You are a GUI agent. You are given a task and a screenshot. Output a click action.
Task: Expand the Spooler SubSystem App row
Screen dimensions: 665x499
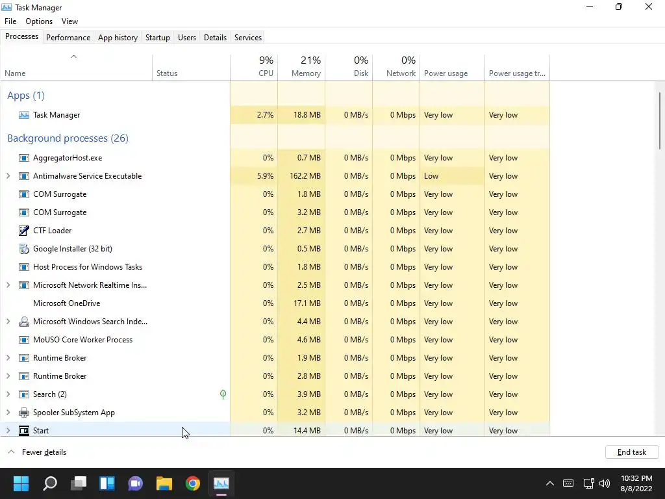click(x=8, y=413)
